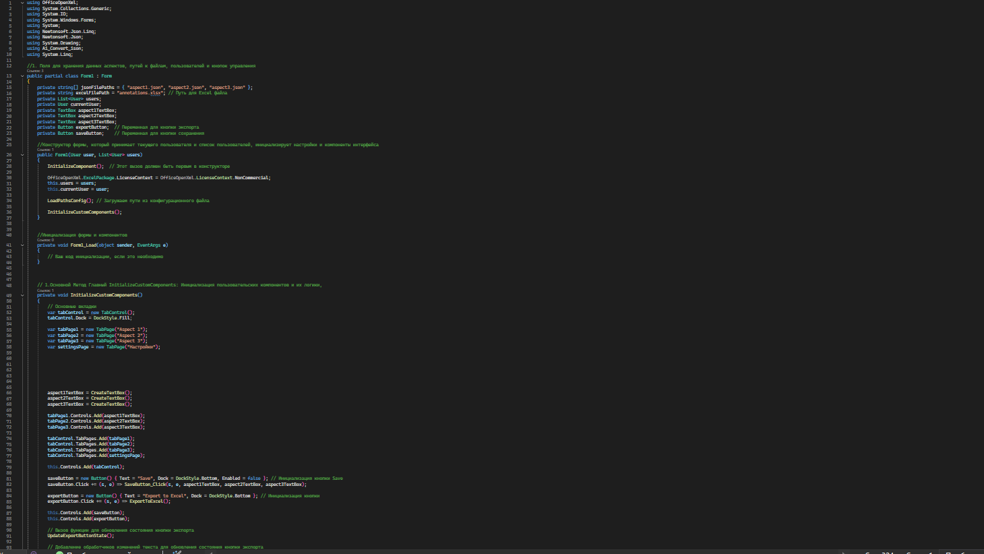The height and width of the screenshot is (554, 984).
Task: Click 'Controls.Add(exportButton)' on line 88
Action: point(94,519)
